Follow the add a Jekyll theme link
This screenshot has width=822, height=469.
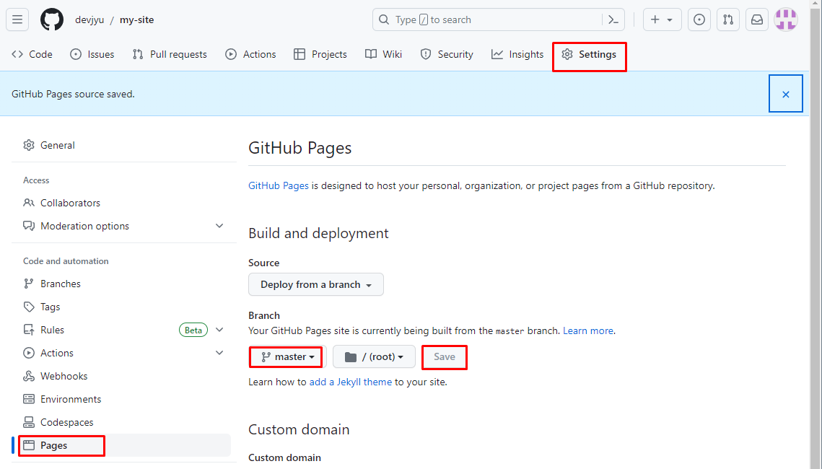click(351, 382)
